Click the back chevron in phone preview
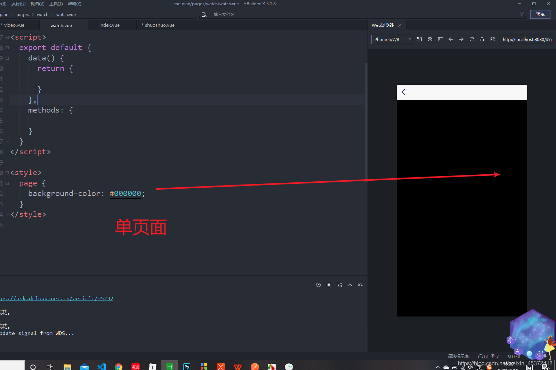Viewport: 556px width, 370px height. [403, 92]
